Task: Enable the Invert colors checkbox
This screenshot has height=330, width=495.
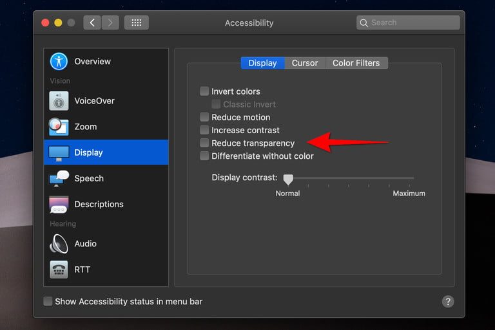Action: [204, 91]
